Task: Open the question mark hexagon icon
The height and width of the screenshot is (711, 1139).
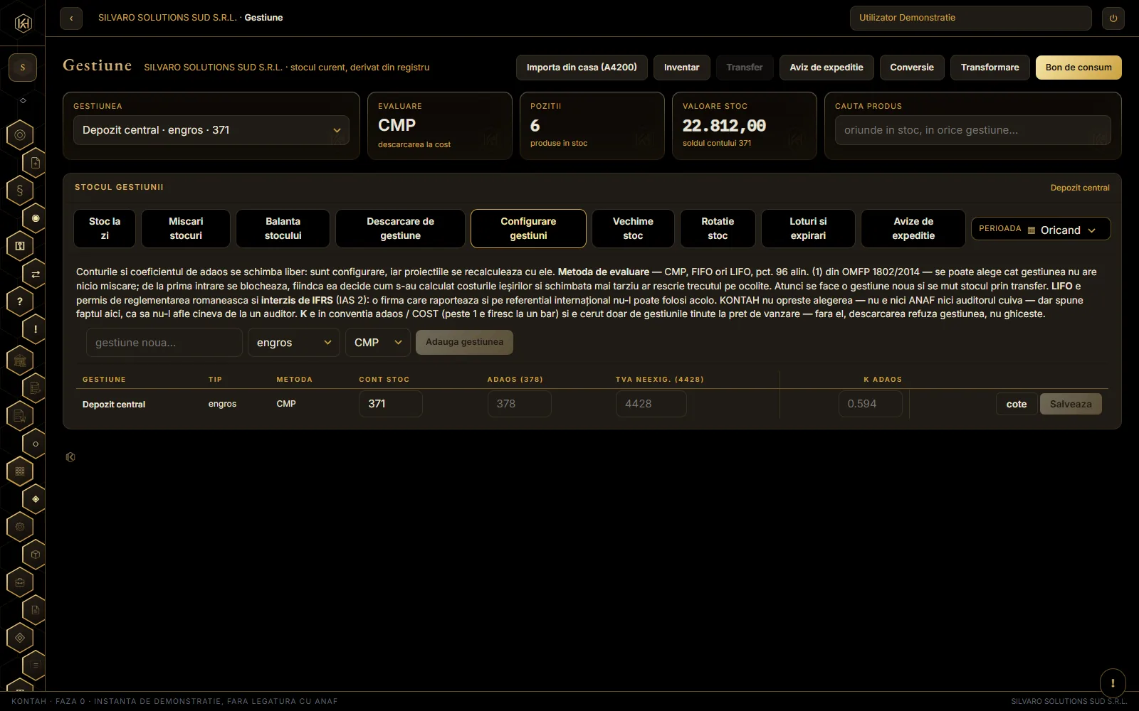Action: tap(20, 301)
